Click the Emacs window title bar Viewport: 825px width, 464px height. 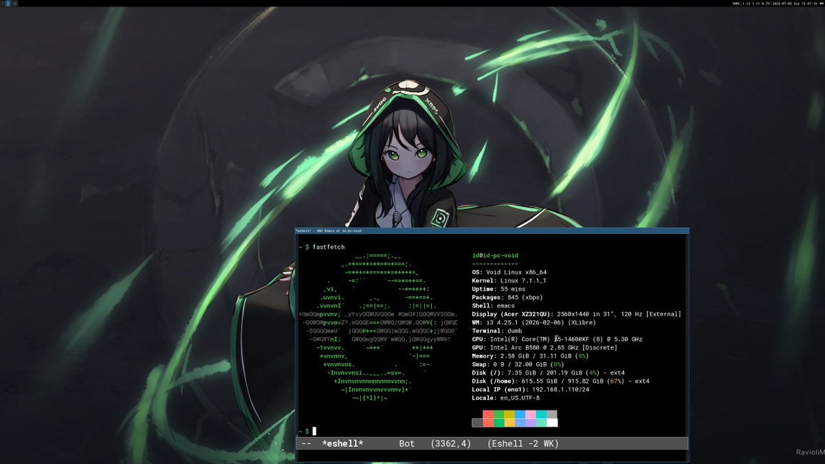(492, 231)
